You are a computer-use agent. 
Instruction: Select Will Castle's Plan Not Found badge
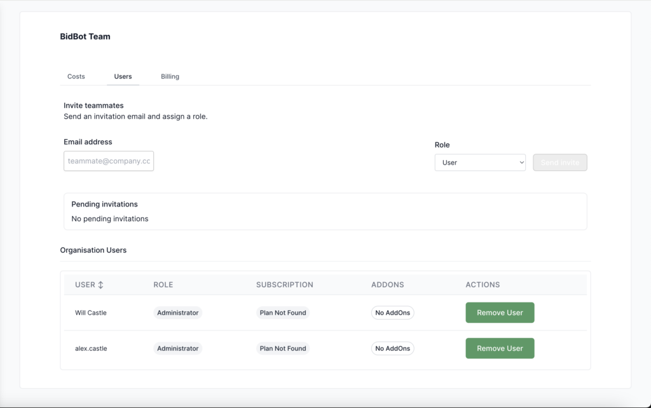point(283,313)
